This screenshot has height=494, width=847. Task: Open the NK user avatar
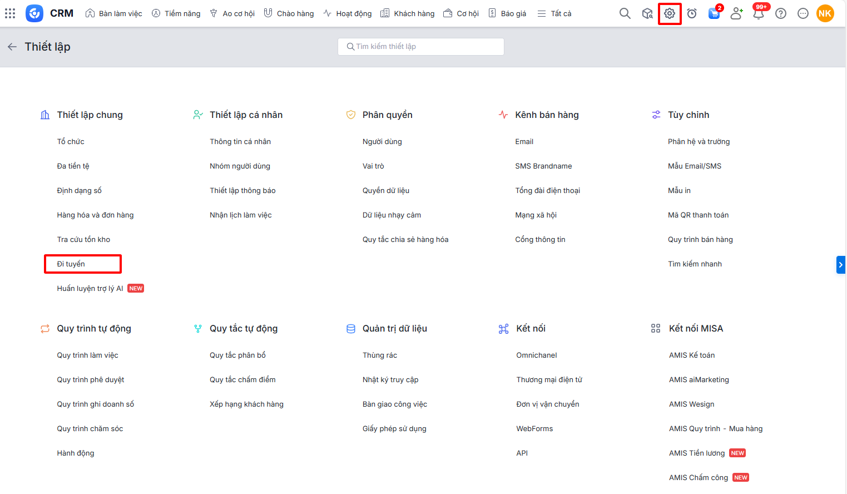(825, 13)
